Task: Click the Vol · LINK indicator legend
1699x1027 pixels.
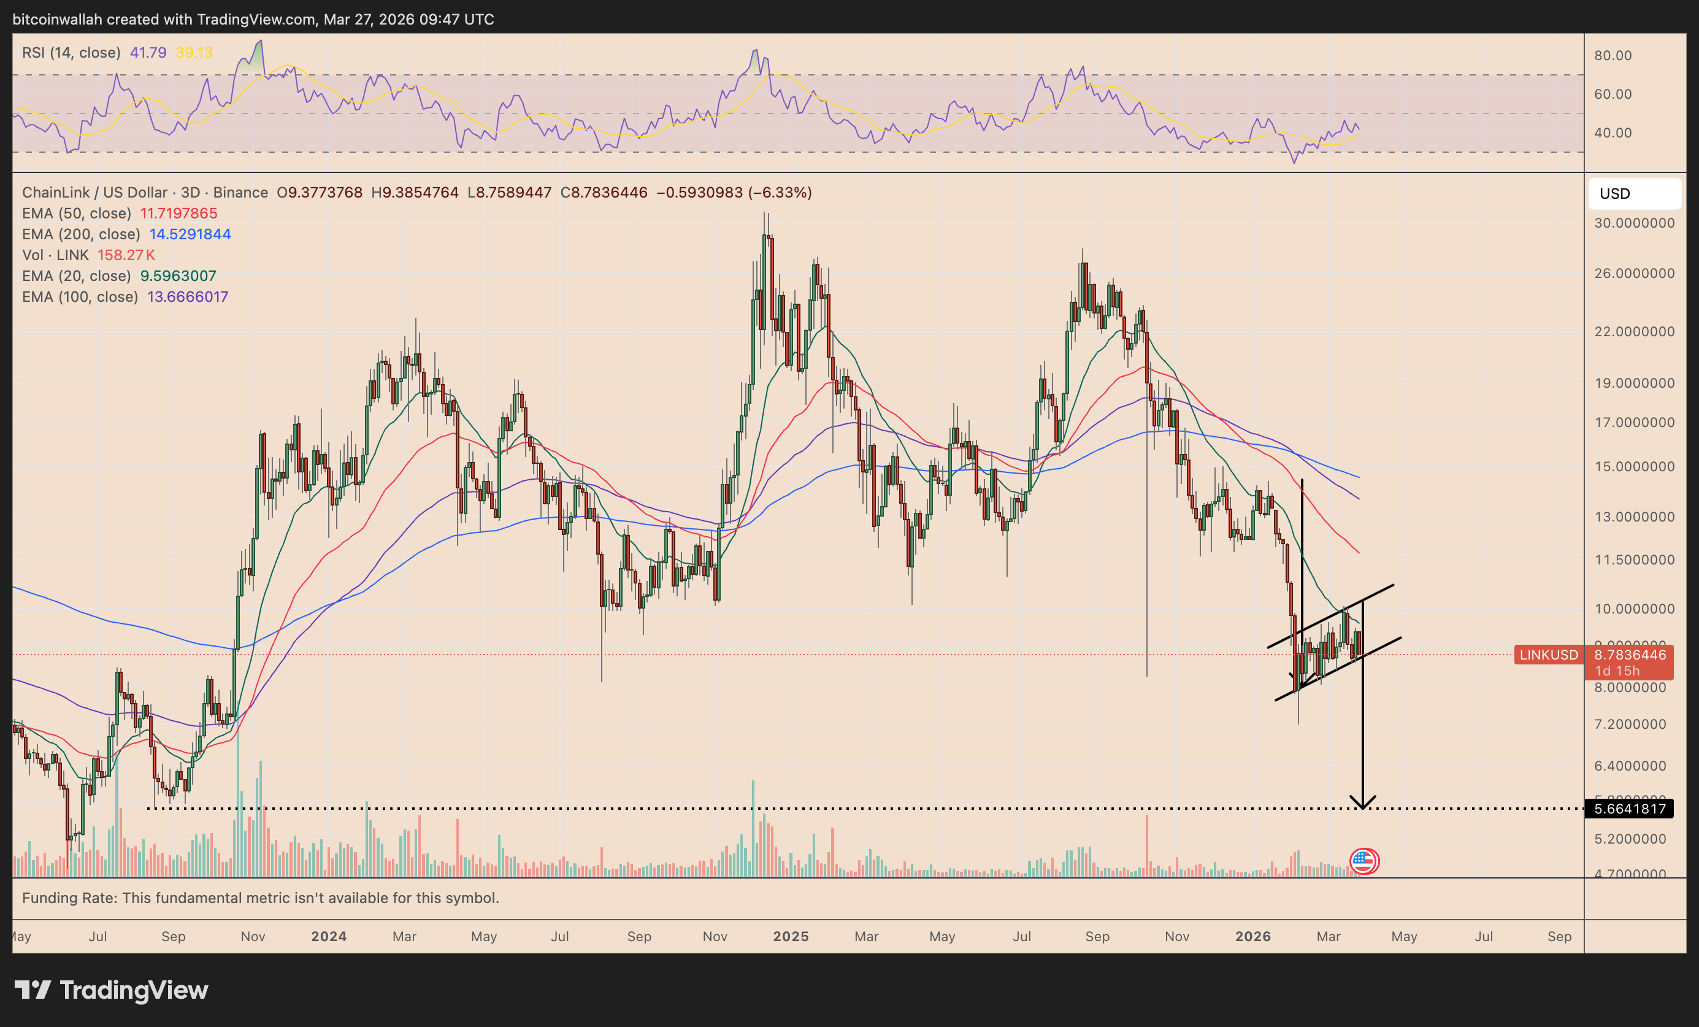Action: [55, 255]
